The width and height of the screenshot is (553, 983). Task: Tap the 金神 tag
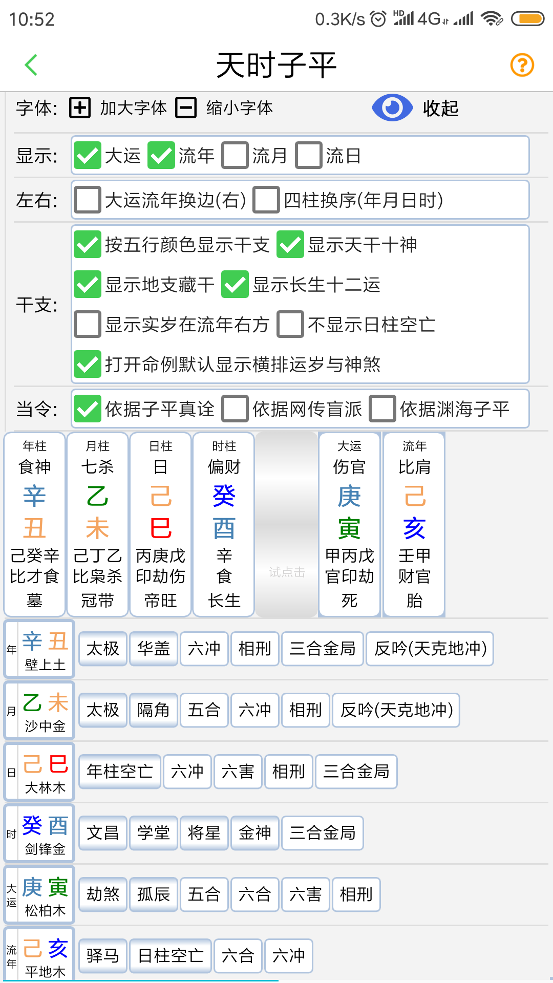(255, 833)
